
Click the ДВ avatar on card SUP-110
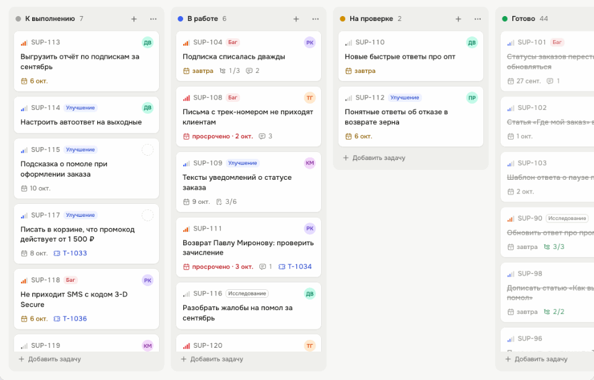point(471,43)
